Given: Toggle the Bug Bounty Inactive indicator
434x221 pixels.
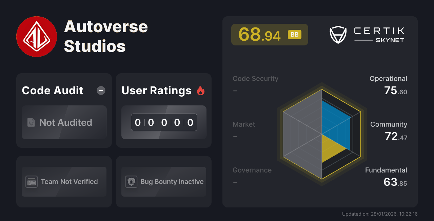Looking at the screenshot, I should coord(164,182).
